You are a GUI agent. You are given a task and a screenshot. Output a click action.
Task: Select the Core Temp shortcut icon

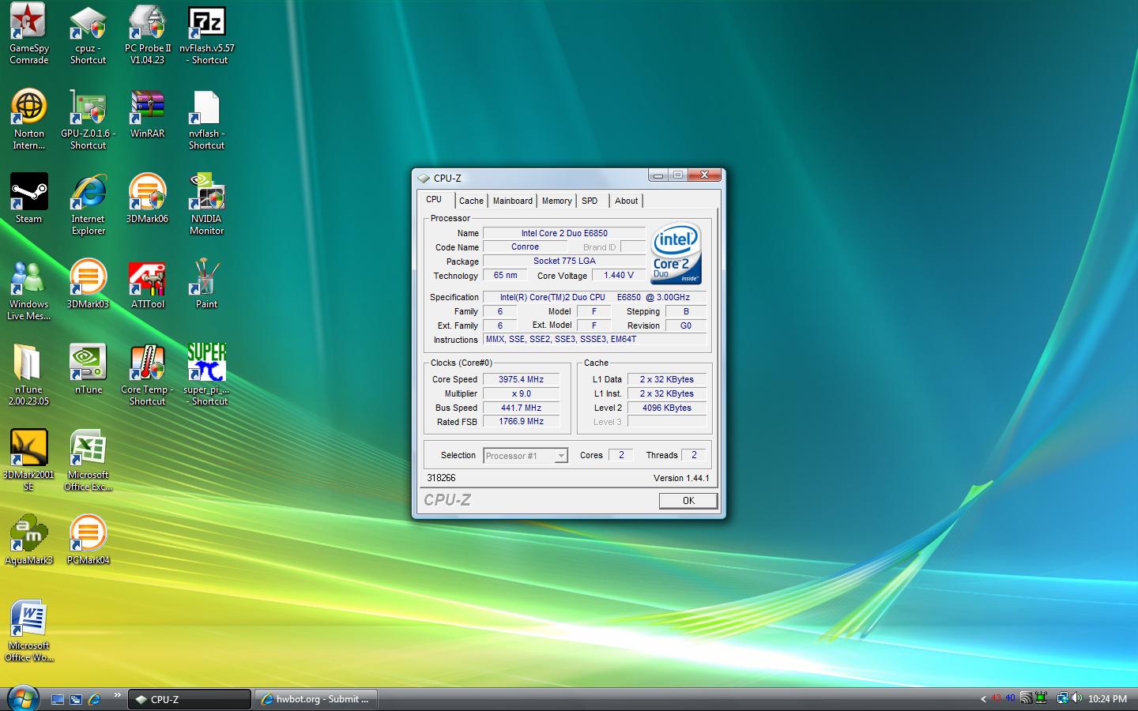click(x=147, y=374)
